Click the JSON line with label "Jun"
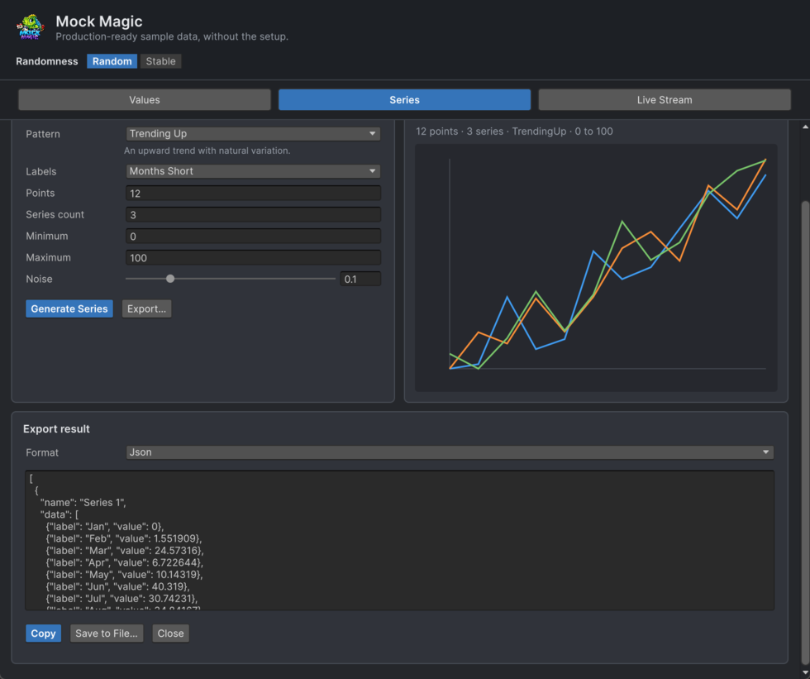 click(x=117, y=586)
